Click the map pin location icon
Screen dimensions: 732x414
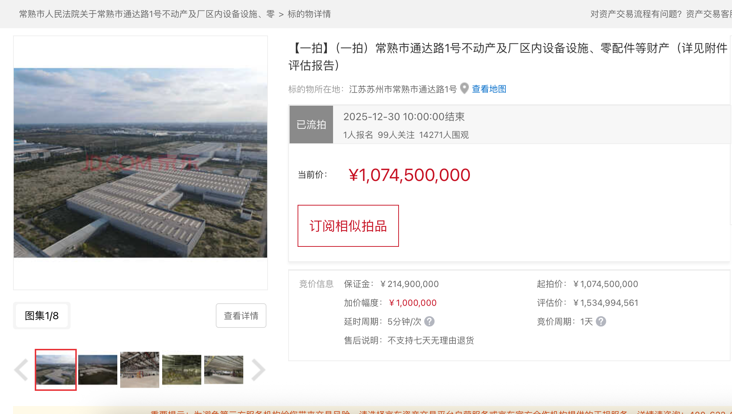click(x=464, y=88)
